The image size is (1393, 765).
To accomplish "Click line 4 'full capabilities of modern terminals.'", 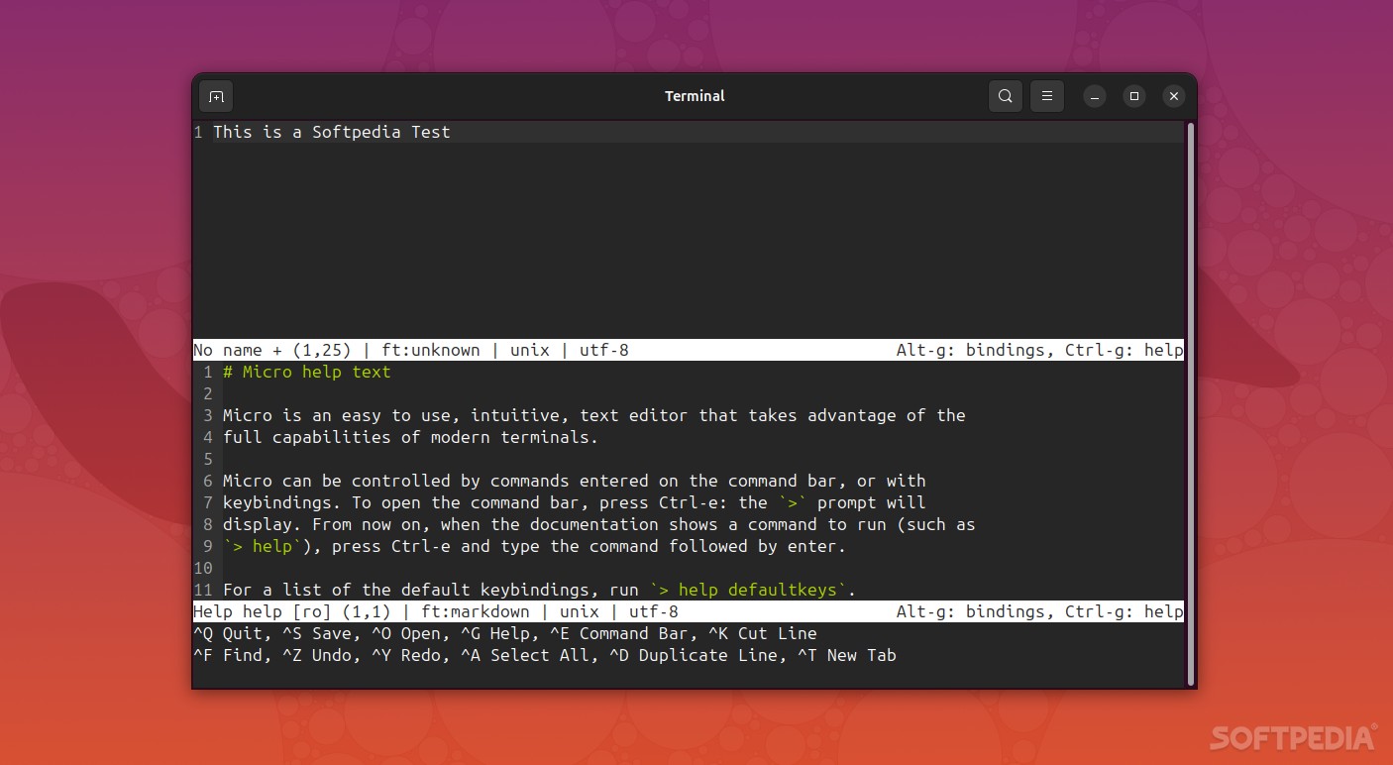I will pos(411,437).
